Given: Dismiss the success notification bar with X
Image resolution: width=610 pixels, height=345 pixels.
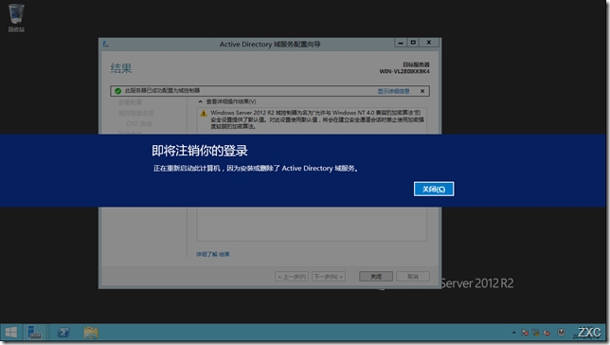Looking at the screenshot, I should [x=422, y=91].
